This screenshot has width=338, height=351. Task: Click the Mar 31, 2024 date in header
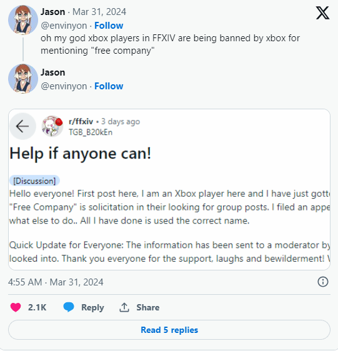click(x=99, y=12)
